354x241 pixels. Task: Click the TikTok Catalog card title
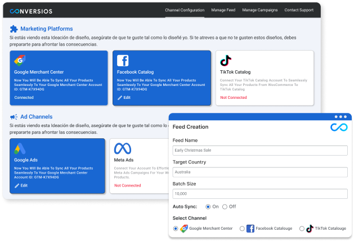click(235, 72)
